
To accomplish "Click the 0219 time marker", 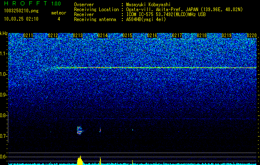I will click(227, 35).
